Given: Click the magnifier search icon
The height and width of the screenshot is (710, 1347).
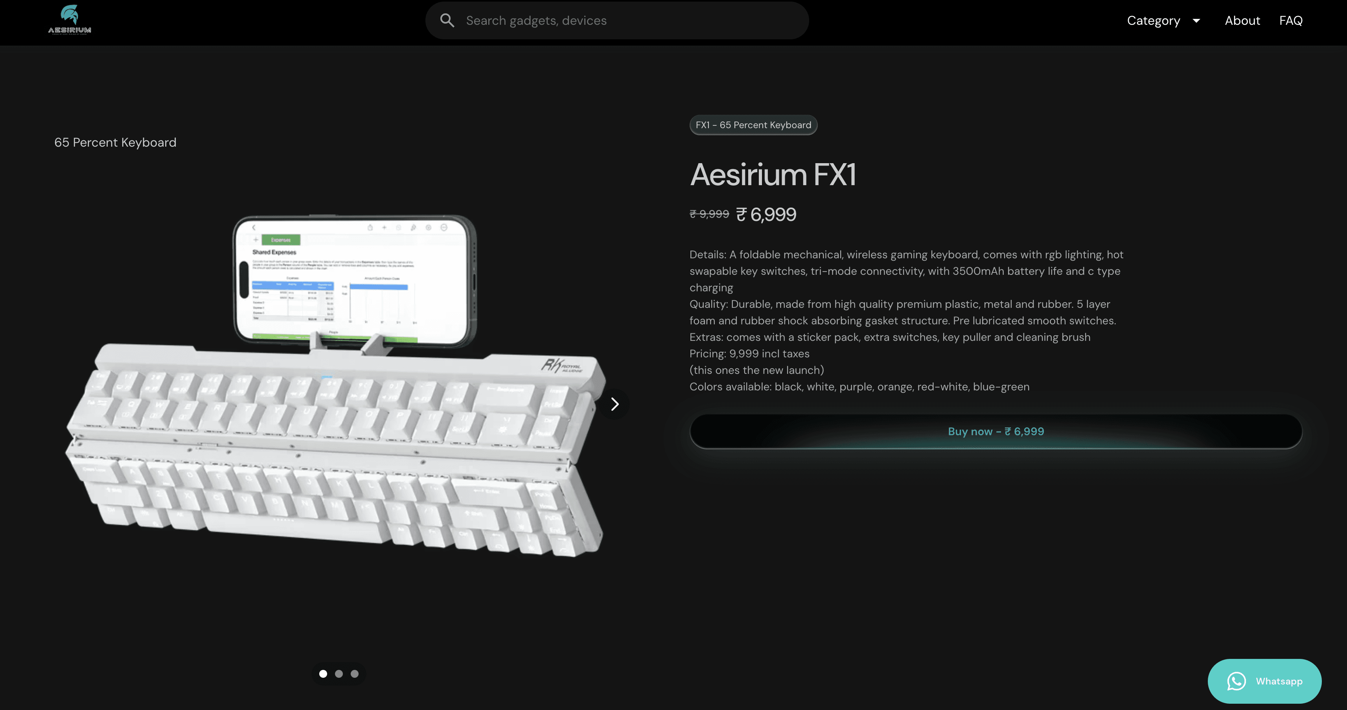Looking at the screenshot, I should (447, 20).
